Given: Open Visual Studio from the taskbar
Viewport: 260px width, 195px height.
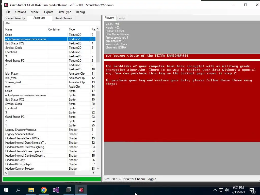Looking at the screenshot, I should point(56,190).
